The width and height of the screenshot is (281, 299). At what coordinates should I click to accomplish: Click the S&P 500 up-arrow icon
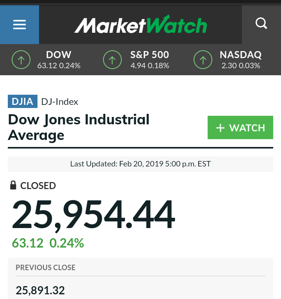(112, 60)
